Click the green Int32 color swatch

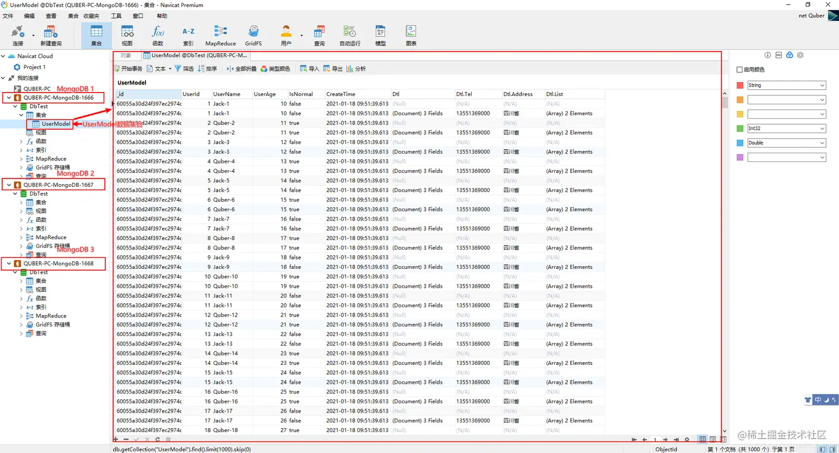740,129
